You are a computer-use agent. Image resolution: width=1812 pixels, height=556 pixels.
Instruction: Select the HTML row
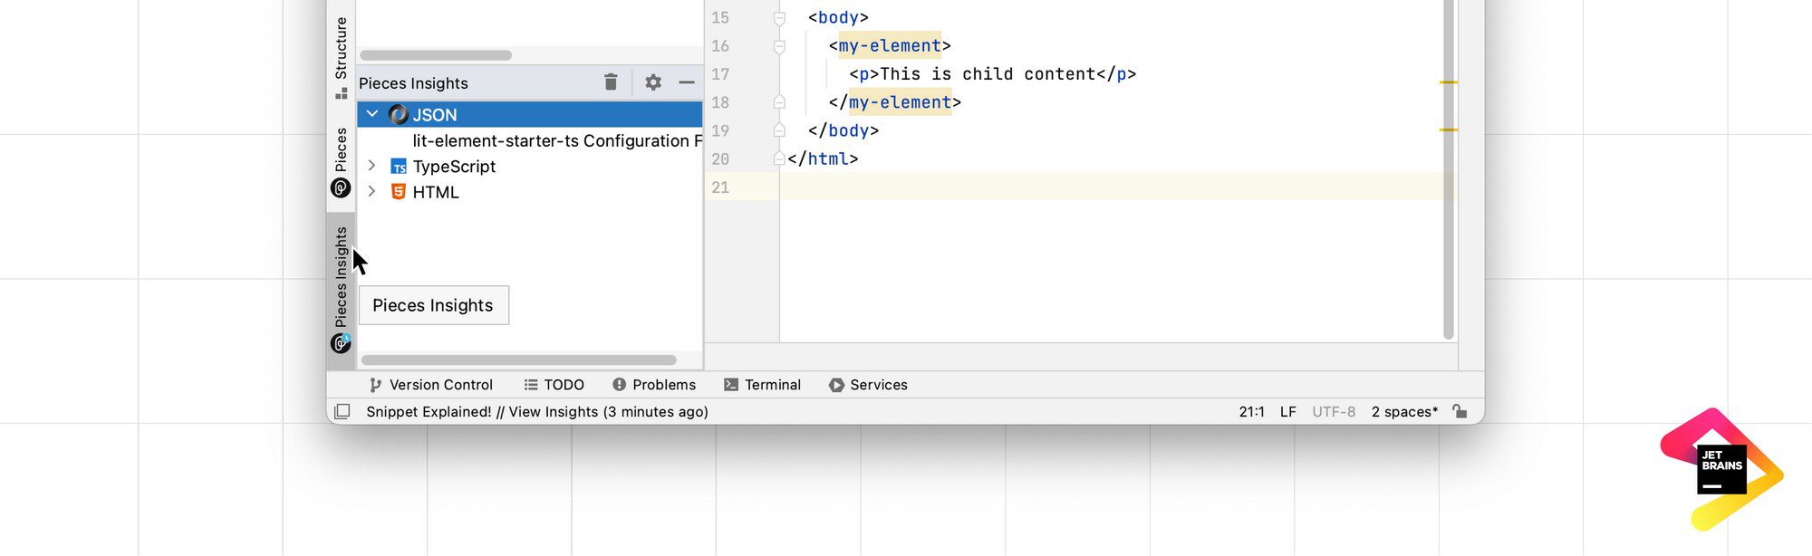point(530,191)
